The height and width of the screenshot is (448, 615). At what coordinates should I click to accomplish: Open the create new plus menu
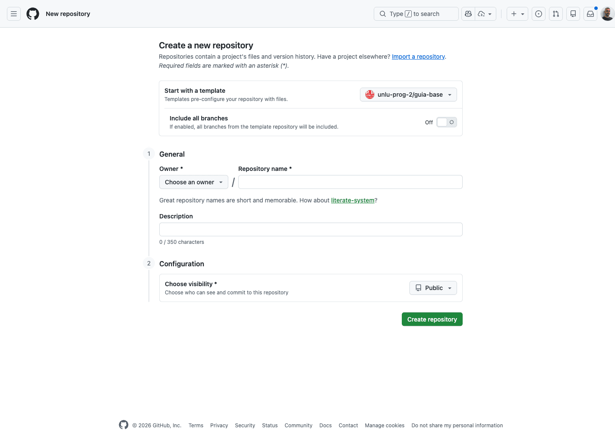(x=517, y=14)
